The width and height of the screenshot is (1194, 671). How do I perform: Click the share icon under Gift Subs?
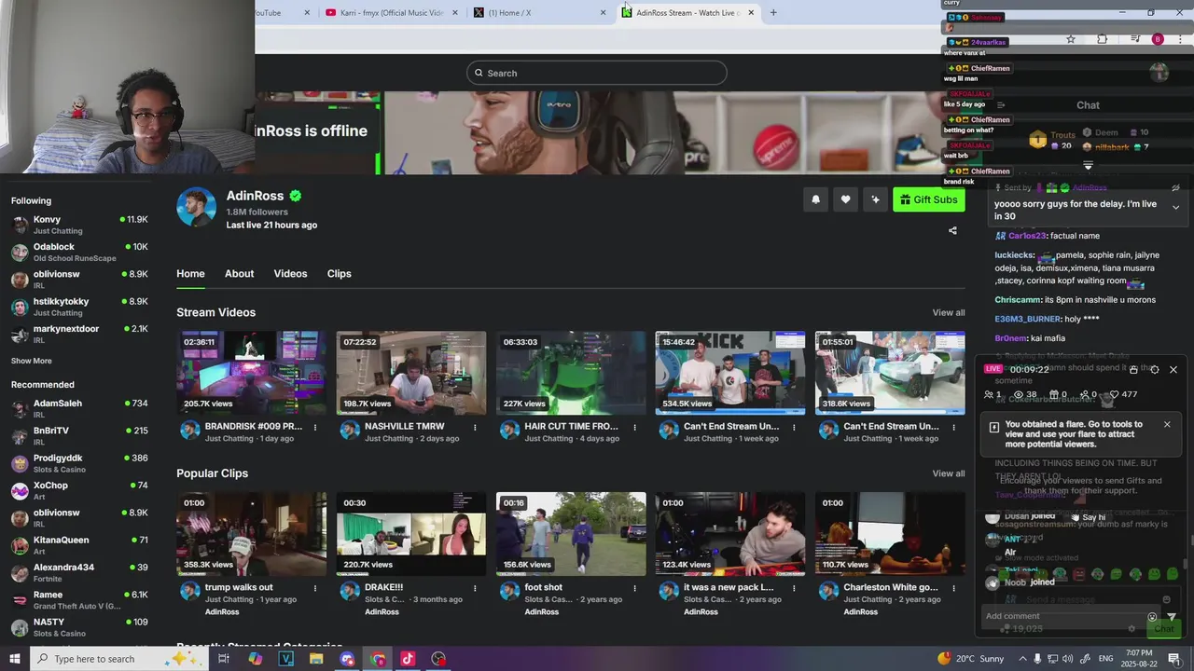coord(952,230)
